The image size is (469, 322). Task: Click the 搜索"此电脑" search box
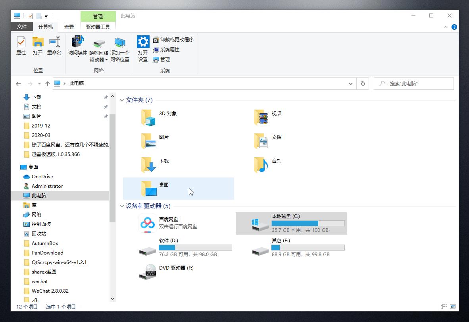tap(413, 83)
